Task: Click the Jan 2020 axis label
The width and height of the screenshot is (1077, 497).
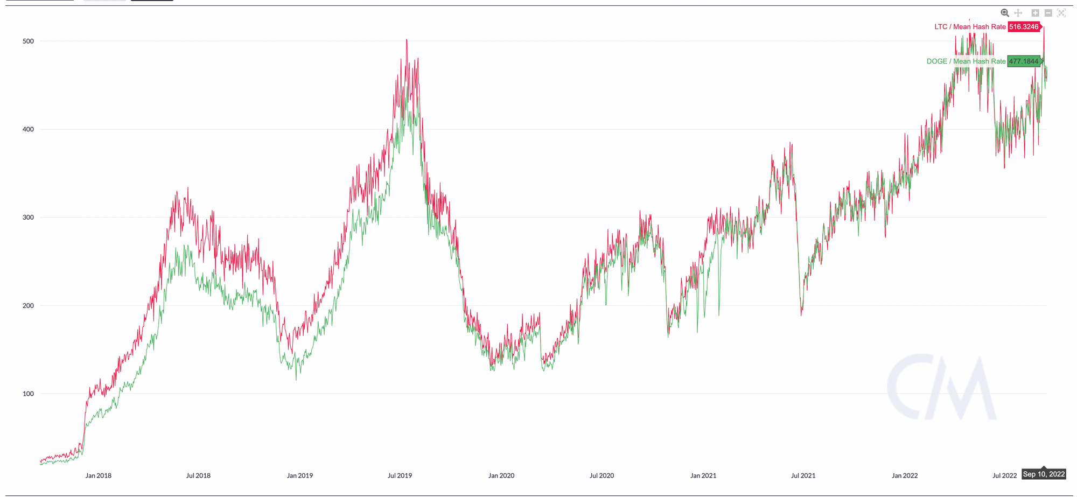Action: pos(501,475)
